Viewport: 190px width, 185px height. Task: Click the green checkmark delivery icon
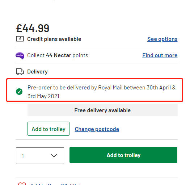tap(19, 92)
